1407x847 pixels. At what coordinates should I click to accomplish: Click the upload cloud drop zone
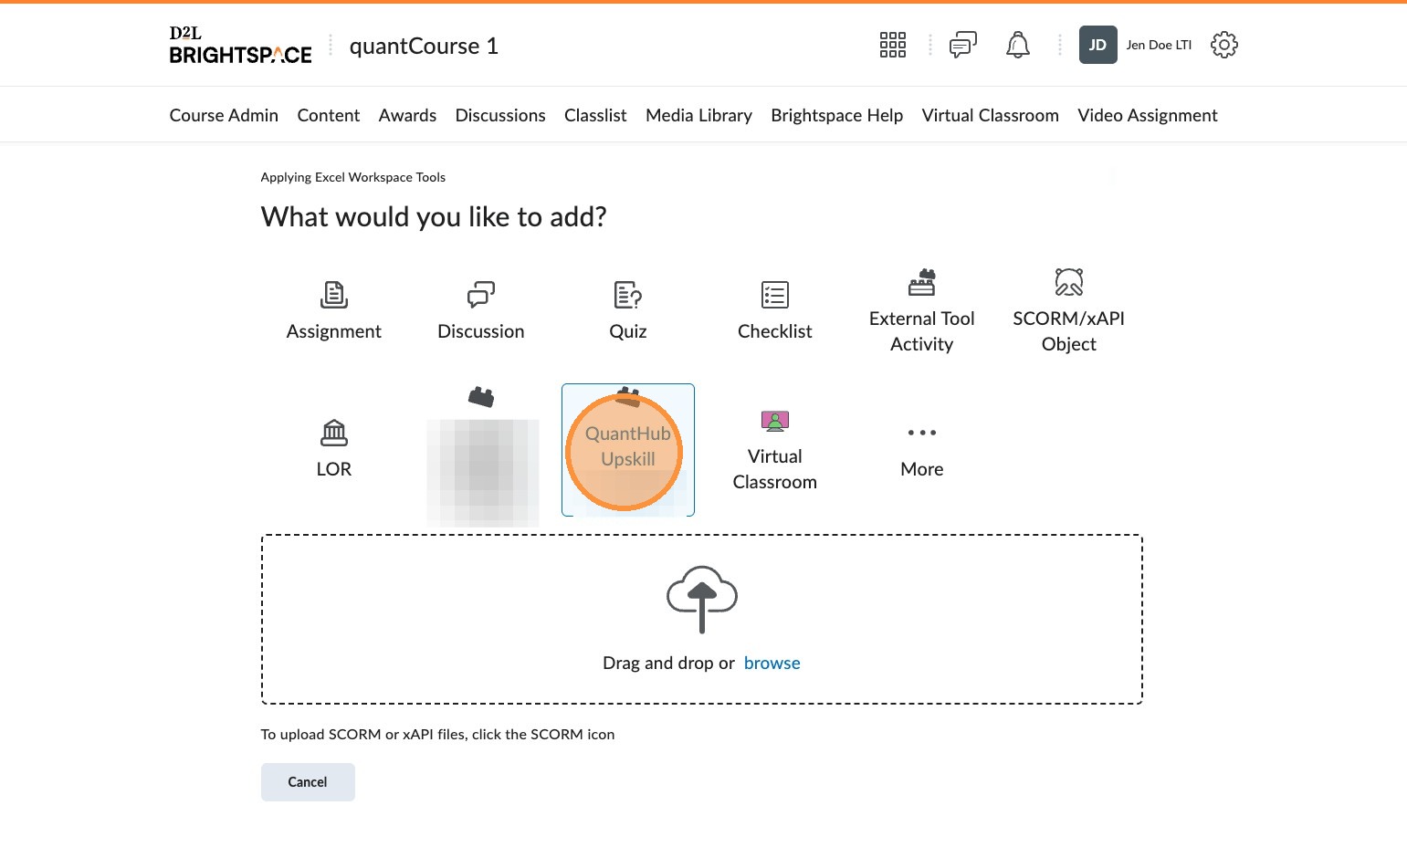point(701,599)
